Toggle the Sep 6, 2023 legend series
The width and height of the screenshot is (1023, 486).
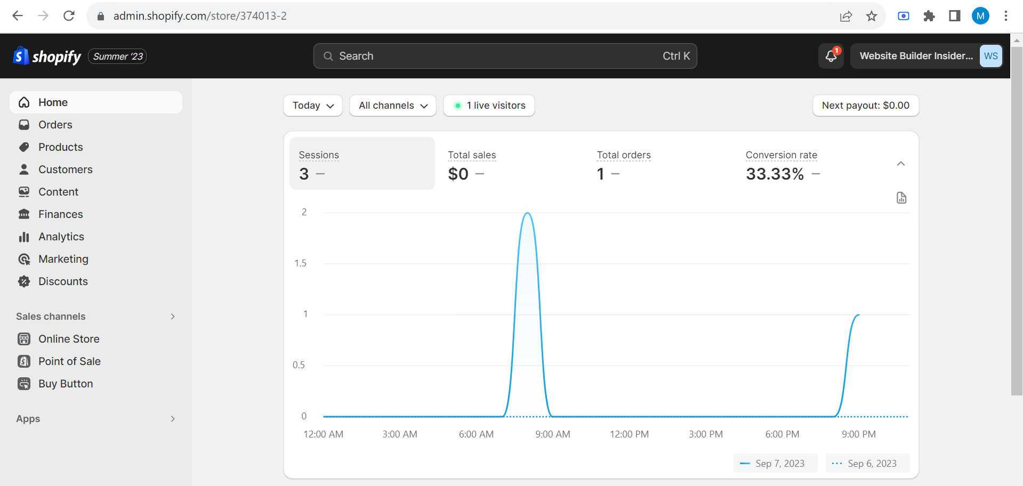867,464
